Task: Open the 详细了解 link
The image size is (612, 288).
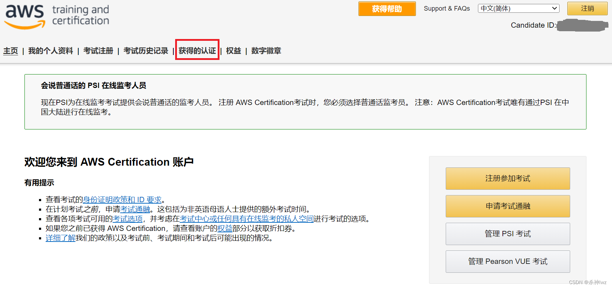Action: [x=61, y=238]
